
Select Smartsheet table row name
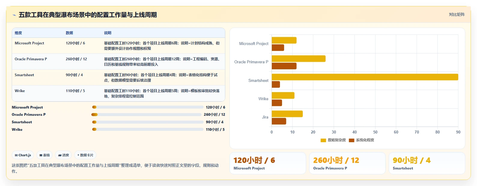pos(24,75)
